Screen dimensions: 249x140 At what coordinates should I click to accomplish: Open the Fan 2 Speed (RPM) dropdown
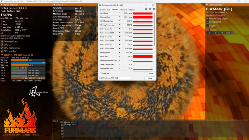pos(120,41)
